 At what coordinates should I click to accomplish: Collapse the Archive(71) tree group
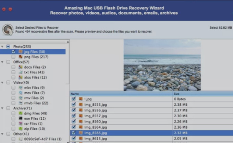pos(2,108)
